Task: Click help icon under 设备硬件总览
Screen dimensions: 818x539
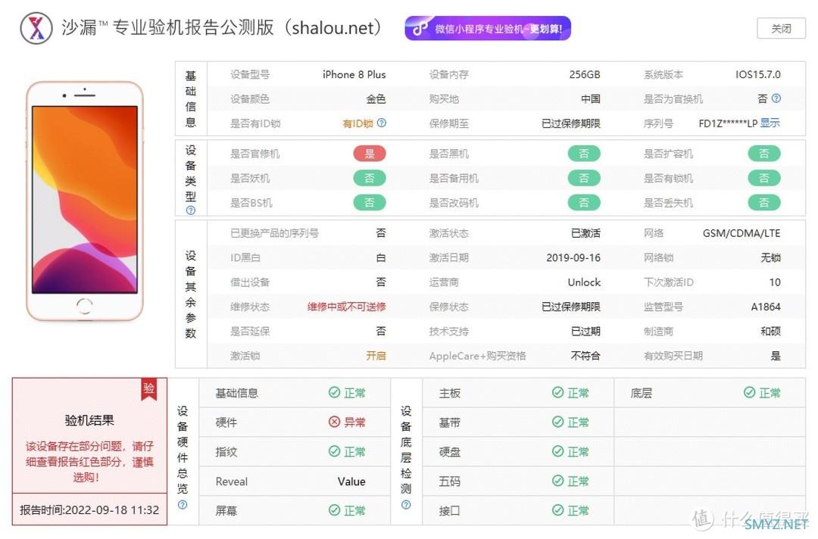Action: [x=183, y=505]
